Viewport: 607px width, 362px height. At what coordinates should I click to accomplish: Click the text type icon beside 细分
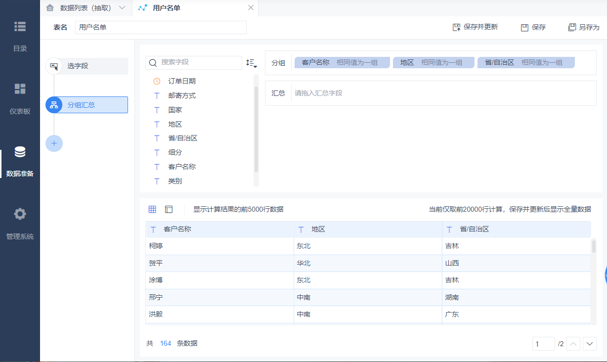pos(157,152)
